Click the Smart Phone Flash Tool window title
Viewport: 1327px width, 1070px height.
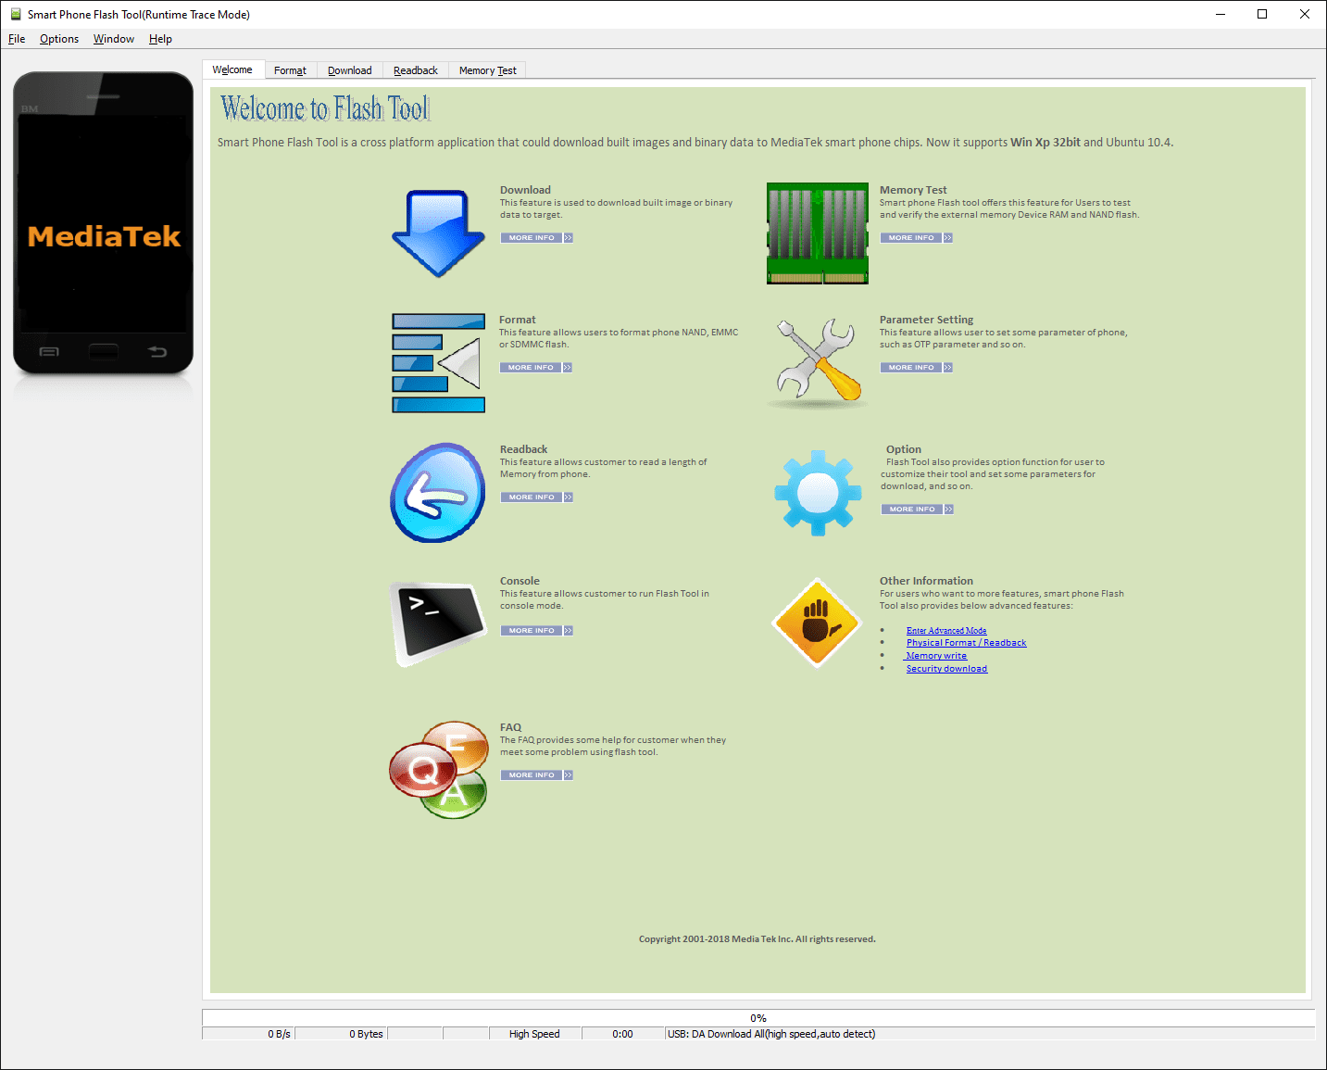tap(139, 15)
